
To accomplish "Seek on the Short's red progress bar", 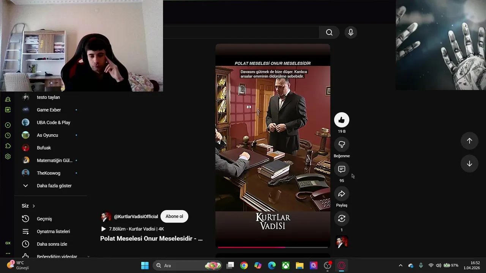I will (273, 247).
